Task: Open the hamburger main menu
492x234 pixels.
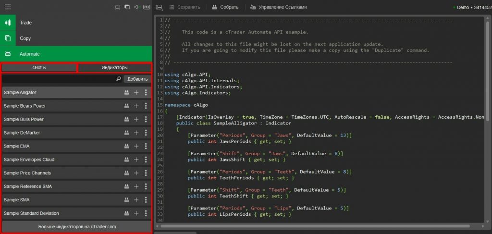Action: point(8,7)
